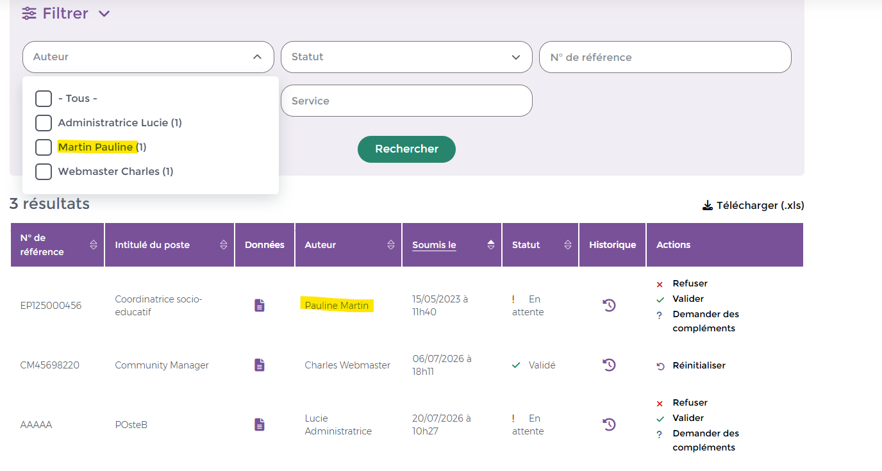Viewport: 882px width, 471px height.
Task: Click the Historique column header
Action: (613, 245)
